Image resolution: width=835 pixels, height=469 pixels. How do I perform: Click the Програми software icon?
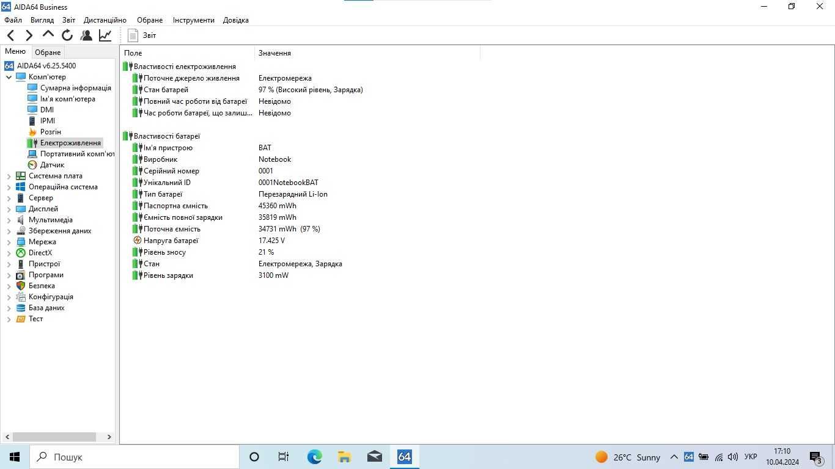click(x=21, y=275)
